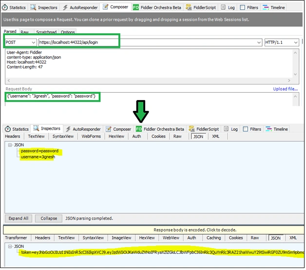Viewport: 306px width, 270px height.
Task: Open request SyntaxView inspector tab
Action: point(63,137)
